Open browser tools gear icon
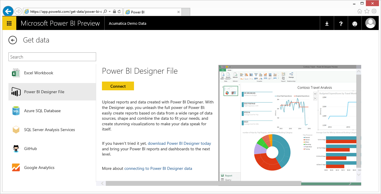The image size is (381, 194). (374, 11)
